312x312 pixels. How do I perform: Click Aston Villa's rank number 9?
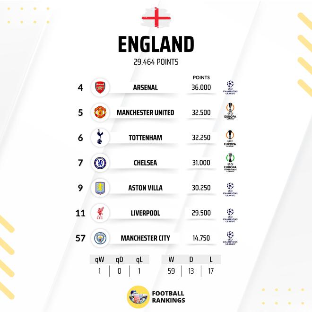click(x=80, y=188)
